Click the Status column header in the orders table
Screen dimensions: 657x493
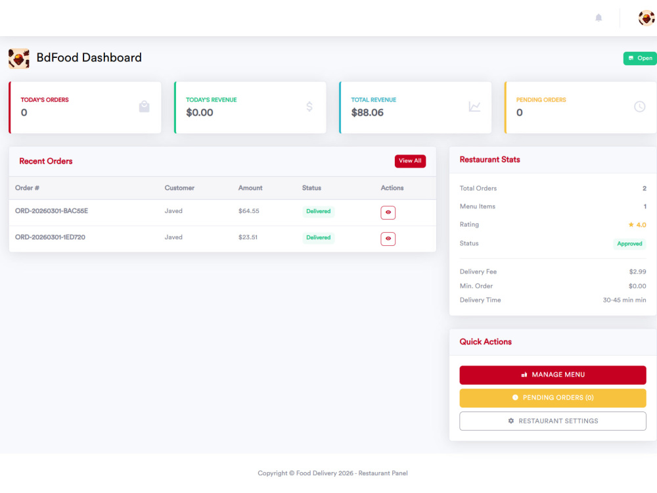click(311, 188)
